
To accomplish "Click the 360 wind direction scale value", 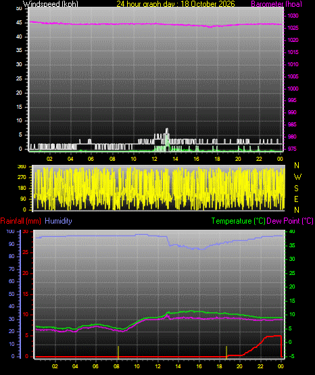I will [22, 167].
